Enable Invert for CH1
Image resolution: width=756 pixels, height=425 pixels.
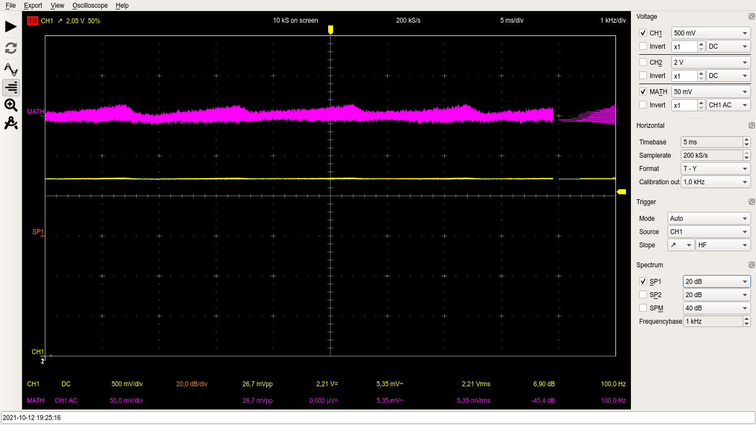coord(643,46)
